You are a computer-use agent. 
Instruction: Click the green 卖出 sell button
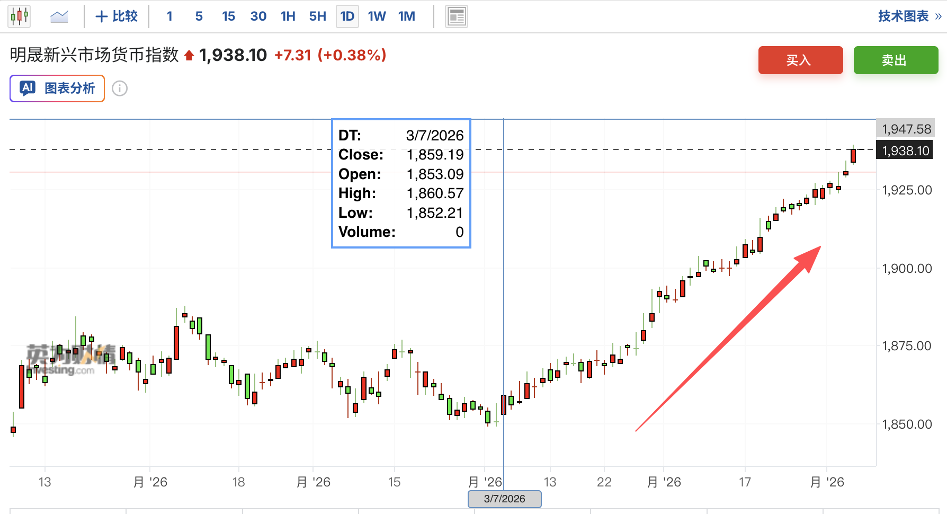click(896, 60)
